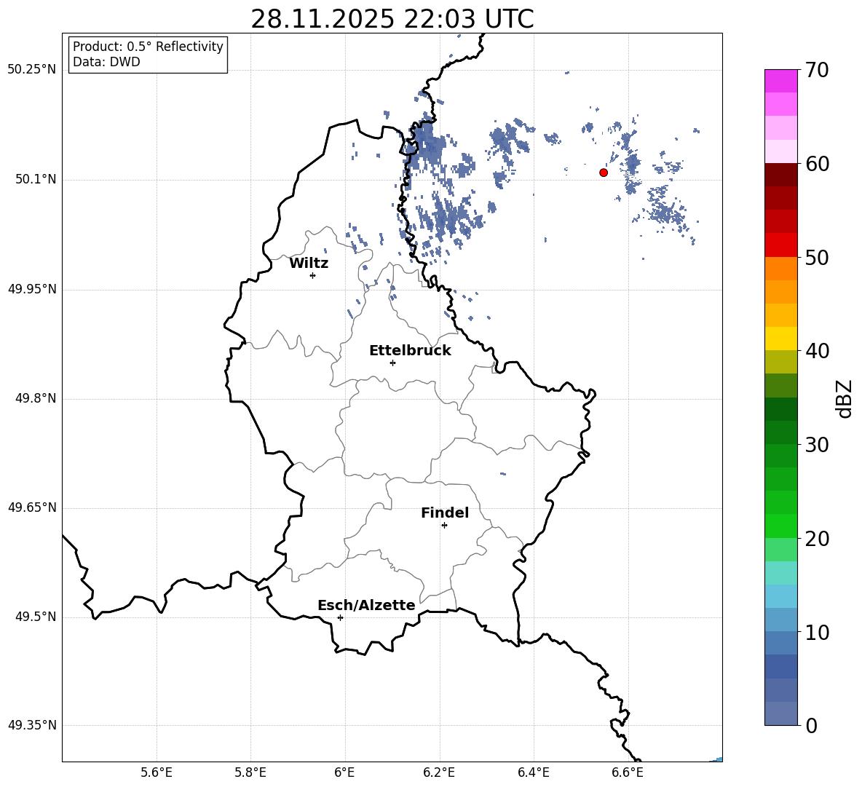The width and height of the screenshot is (862, 787).
Task: Click the 0 colorbar tick label
Action: [811, 725]
